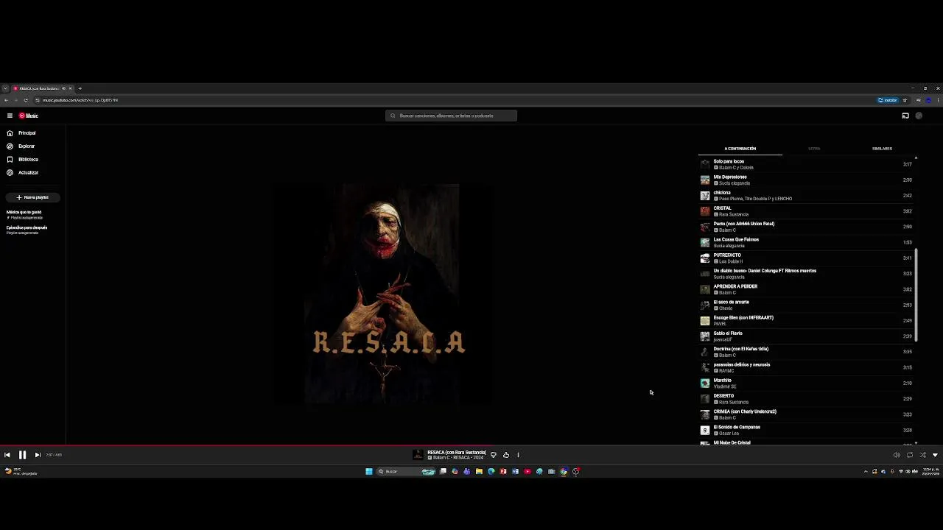The image size is (943, 530).
Task: Play 'Doctrina (con El Kefas tidia)'
Action: 807,352
